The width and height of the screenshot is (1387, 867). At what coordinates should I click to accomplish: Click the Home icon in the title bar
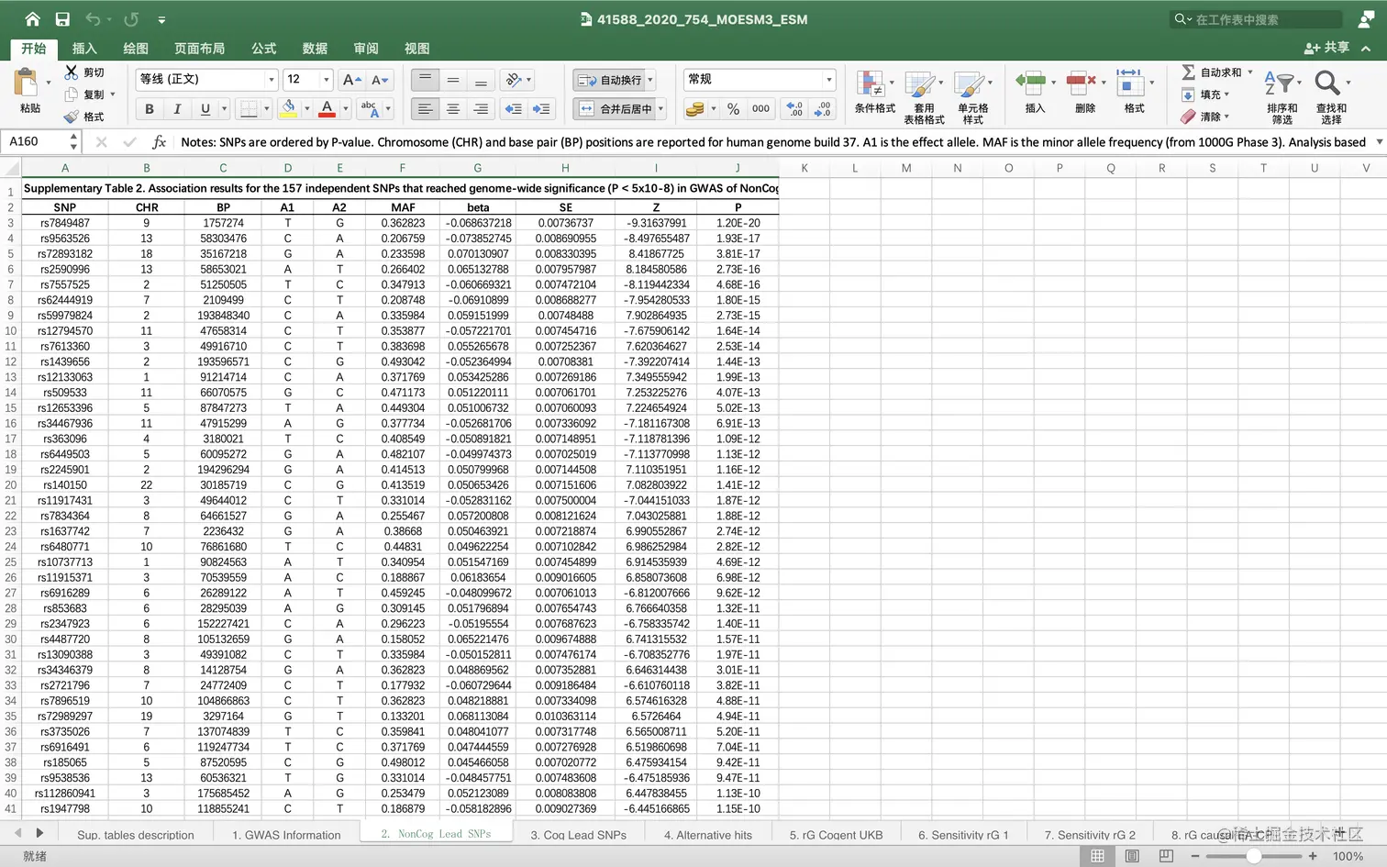click(x=33, y=18)
